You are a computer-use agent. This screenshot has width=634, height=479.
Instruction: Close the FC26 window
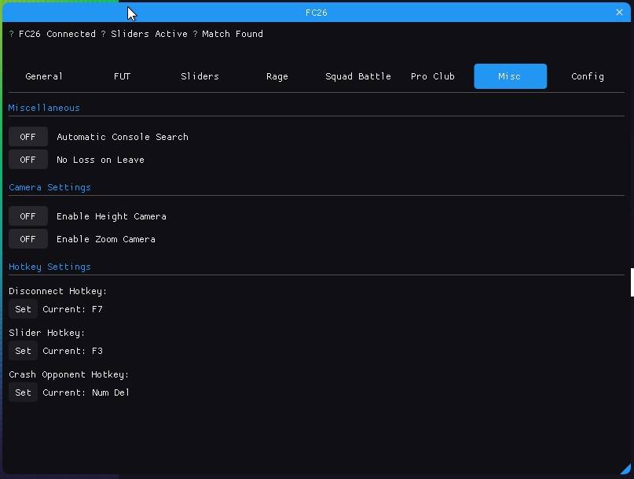click(x=619, y=12)
